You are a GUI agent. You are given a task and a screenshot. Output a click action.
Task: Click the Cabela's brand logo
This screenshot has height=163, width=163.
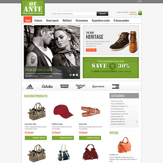(47, 86)
